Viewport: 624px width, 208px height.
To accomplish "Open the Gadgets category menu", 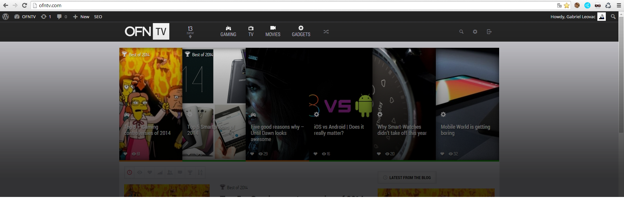I will pos(301,31).
